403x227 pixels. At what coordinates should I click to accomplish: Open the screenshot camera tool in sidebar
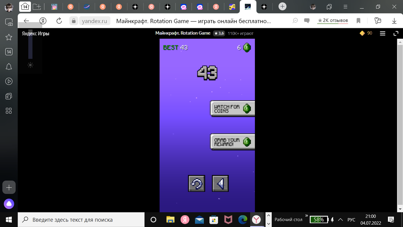9,22
